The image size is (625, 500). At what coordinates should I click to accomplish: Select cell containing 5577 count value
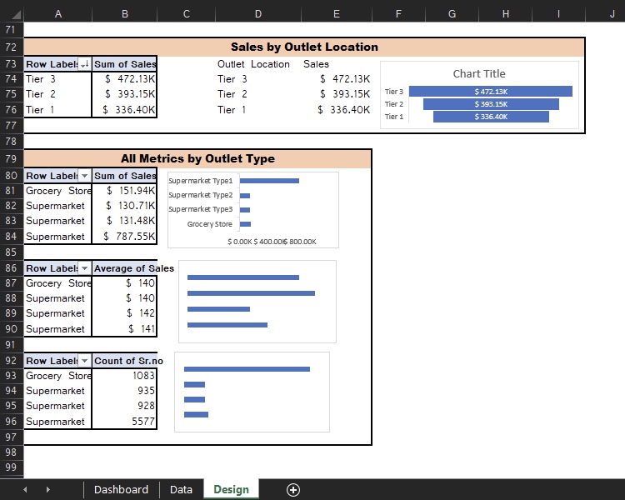pos(124,422)
